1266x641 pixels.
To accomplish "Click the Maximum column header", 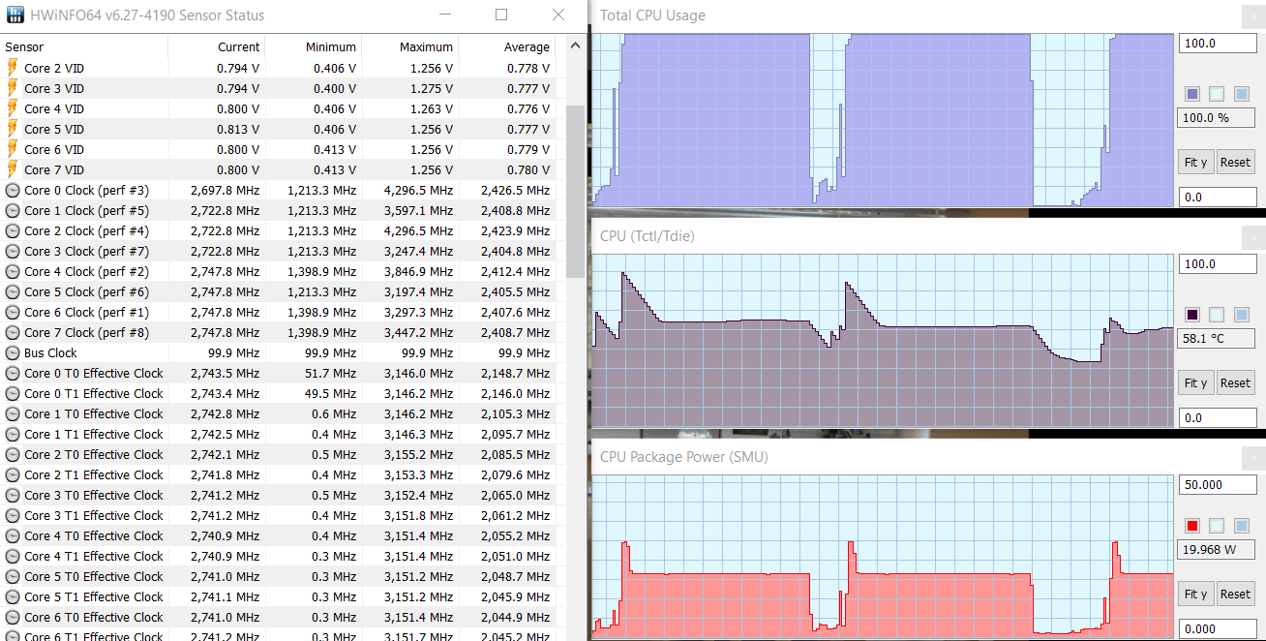I will coord(410,46).
